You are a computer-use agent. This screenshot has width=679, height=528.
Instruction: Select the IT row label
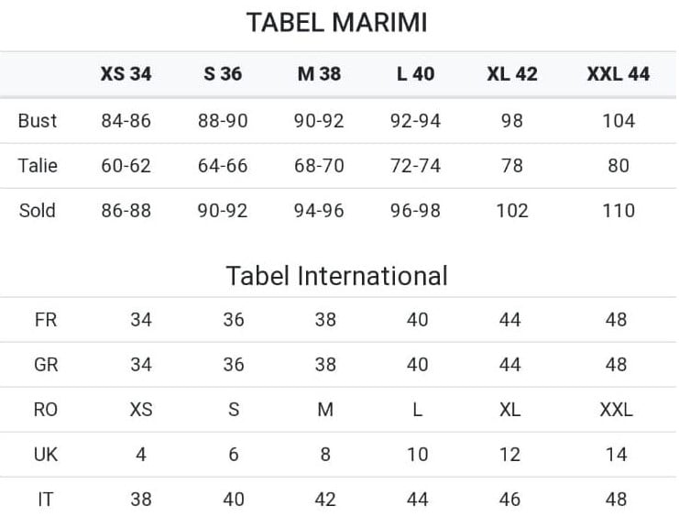46,500
